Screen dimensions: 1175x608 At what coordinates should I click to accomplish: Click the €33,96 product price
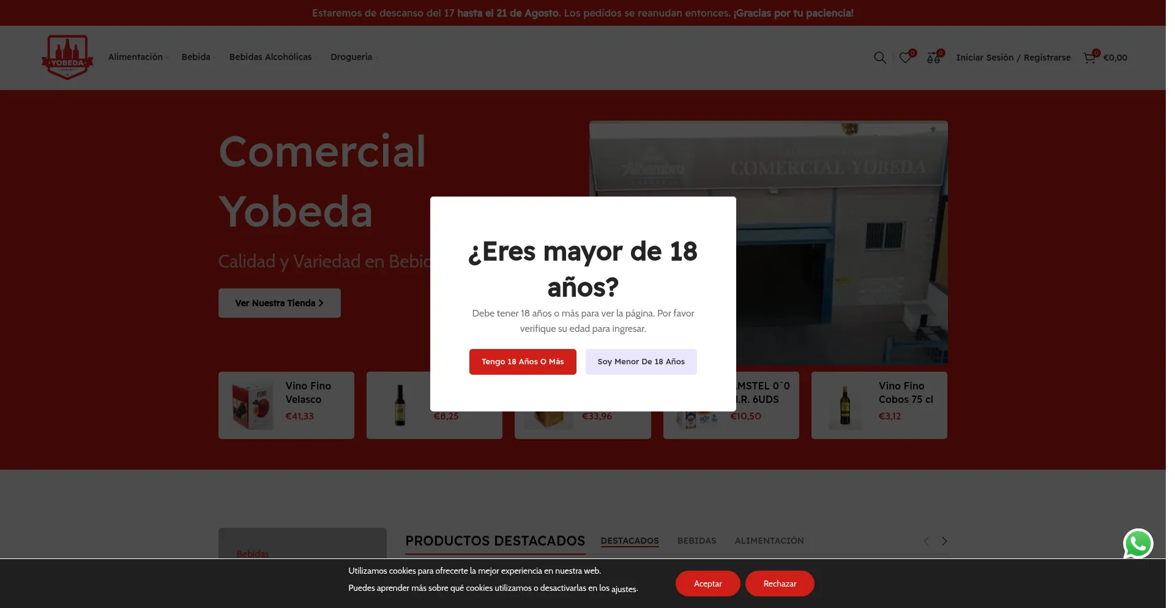point(597,416)
